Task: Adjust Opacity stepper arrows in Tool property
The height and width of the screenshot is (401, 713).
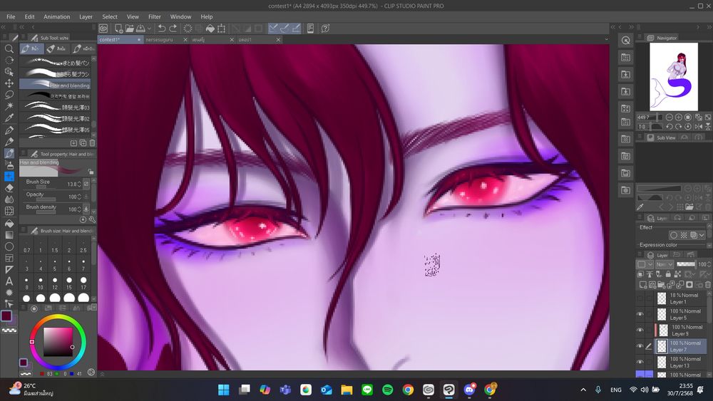Action: 79,197
